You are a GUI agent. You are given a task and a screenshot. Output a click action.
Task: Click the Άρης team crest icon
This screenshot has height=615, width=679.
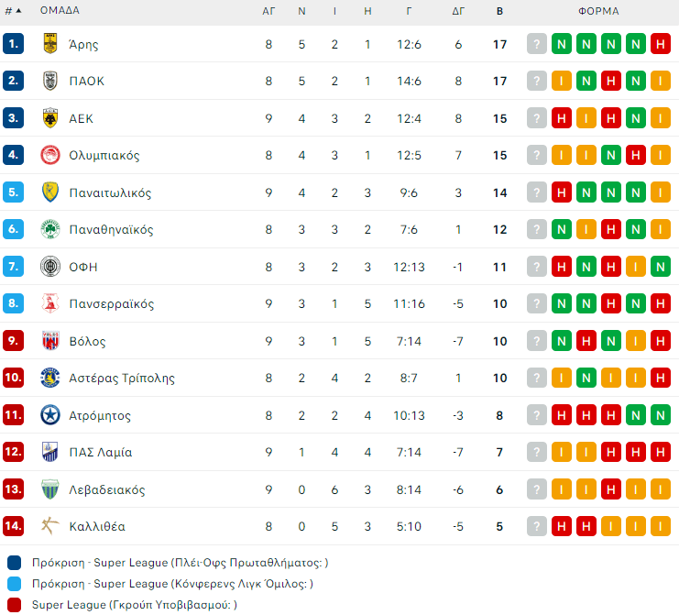tap(50, 44)
